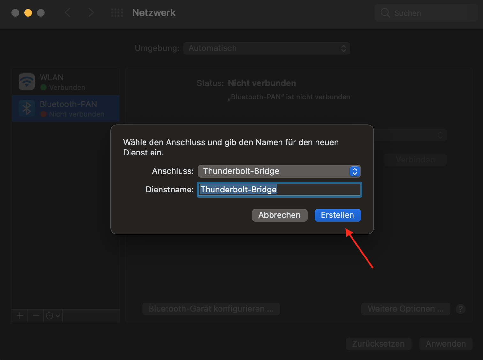
Task: Go forward in System Preferences
Action: click(x=91, y=13)
